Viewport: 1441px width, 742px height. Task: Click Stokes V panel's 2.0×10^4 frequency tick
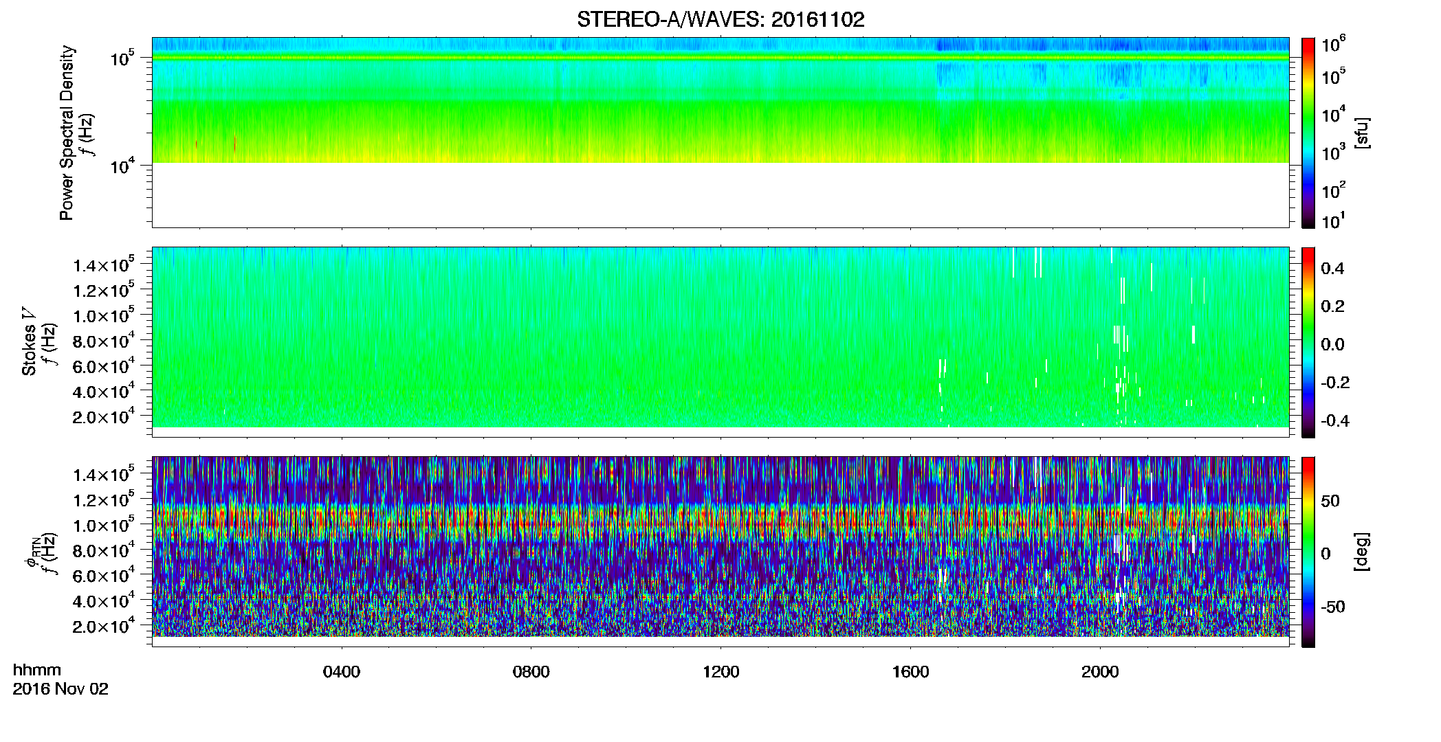point(104,416)
